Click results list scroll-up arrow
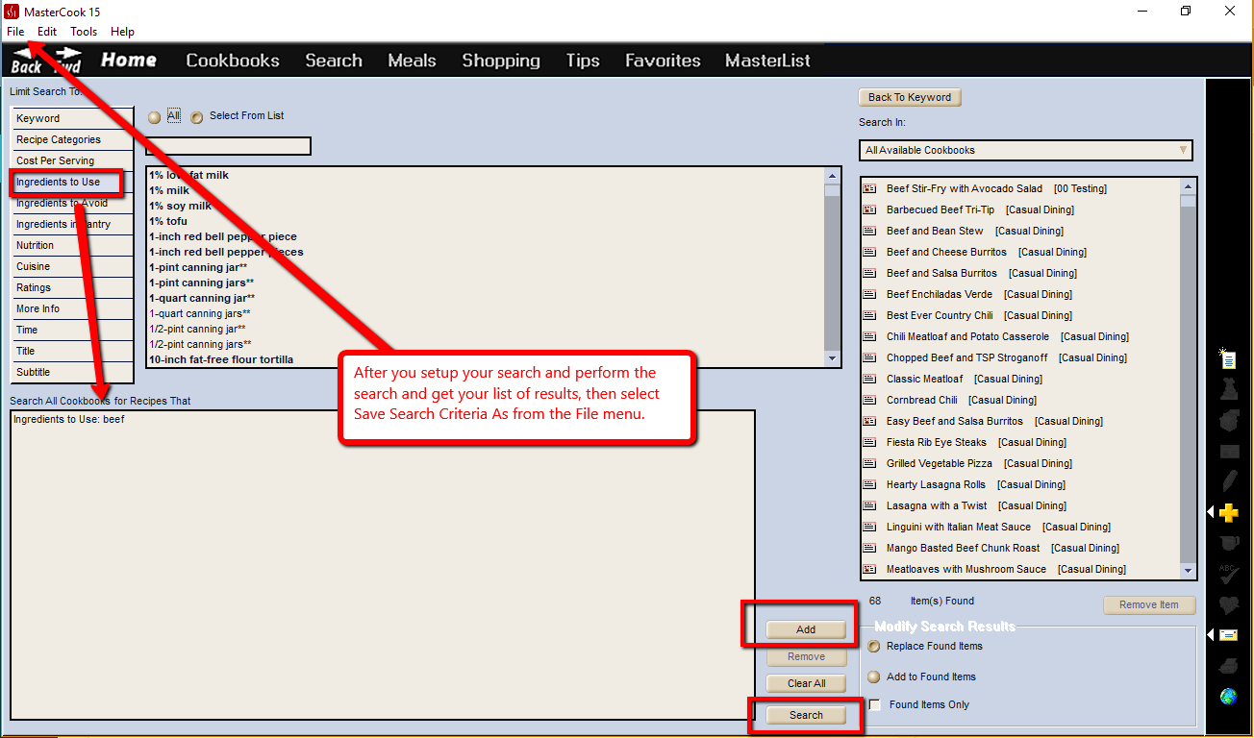 1189,186
